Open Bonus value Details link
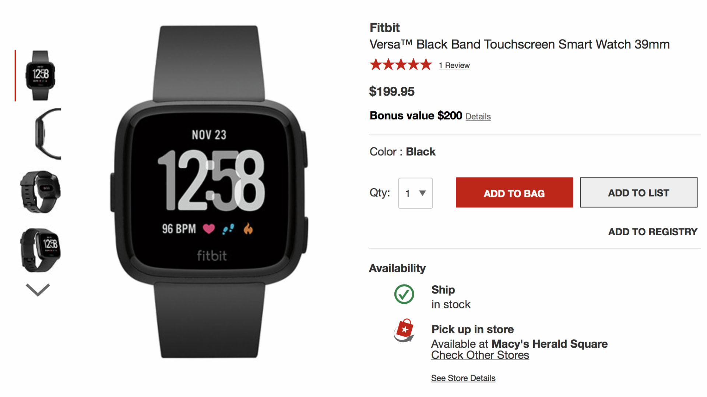707x397 pixels. [478, 117]
